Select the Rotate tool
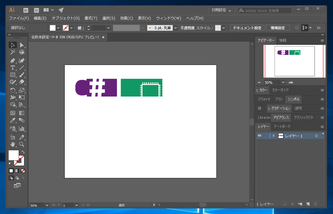The height and width of the screenshot is (214, 333). tap(13, 90)
